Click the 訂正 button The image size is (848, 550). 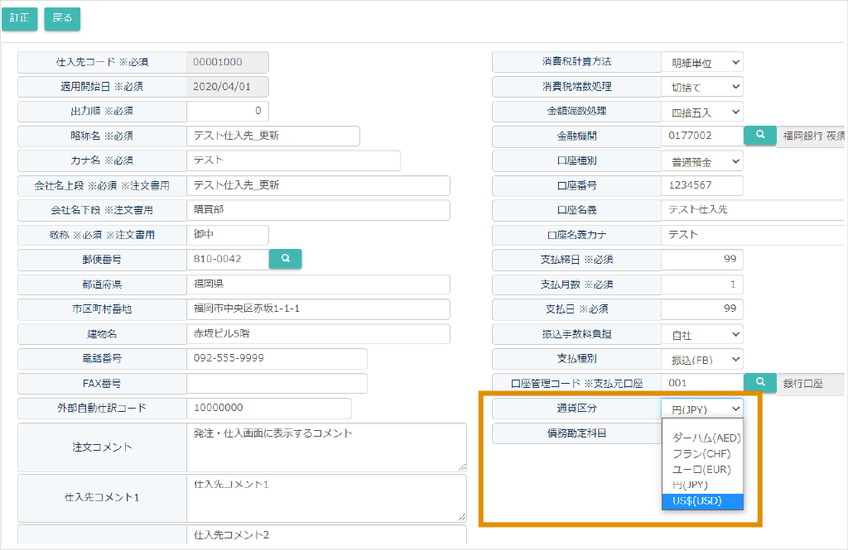[x=20, y=18]
